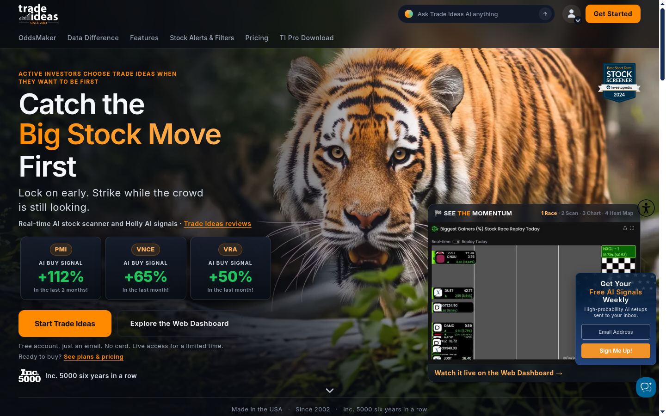Open Stock Alerts & Filters in the nav
The width and height of the screenshot is (666, 416).
coord(202,38)
